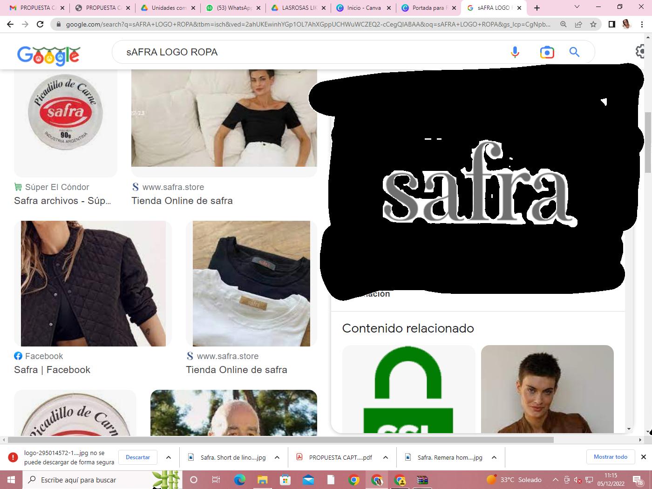This screenshot has width=652, height=489.
Task: Switch to the Unidades com Drive tab
Action: [169, 8]
